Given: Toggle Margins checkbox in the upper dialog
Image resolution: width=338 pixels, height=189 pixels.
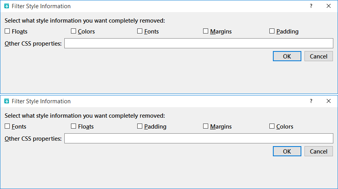Looking at the screenshot, I should (206, 32).
